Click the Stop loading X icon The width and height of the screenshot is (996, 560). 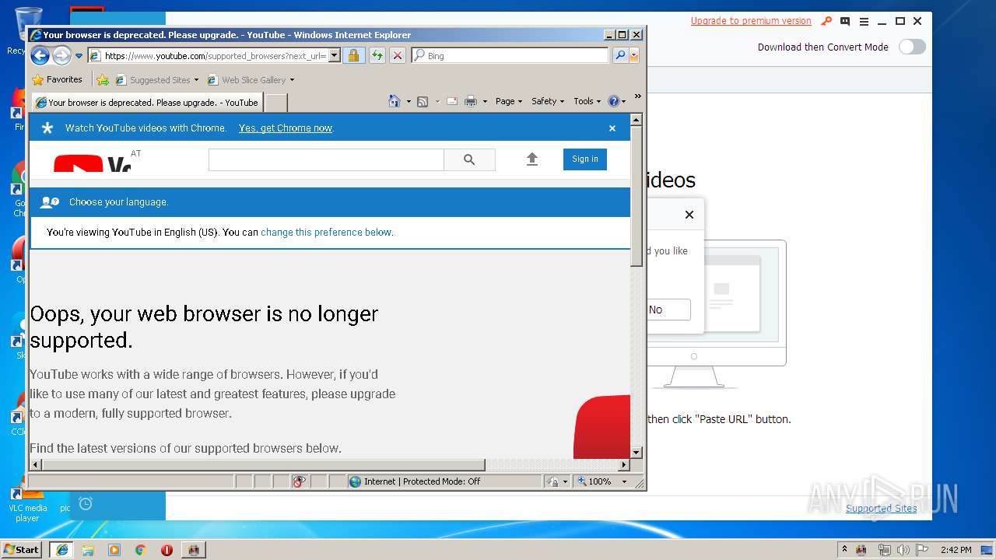pyautogui.click(x=398, y=56)
